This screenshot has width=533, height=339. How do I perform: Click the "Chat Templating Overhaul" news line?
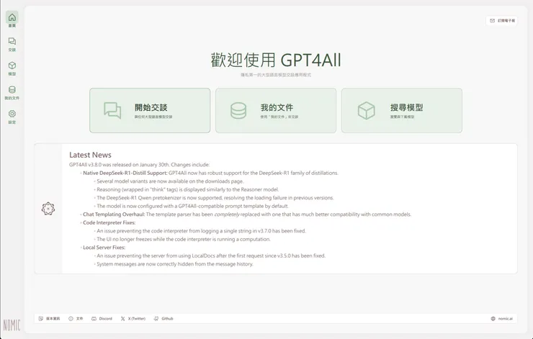click(x=247, y=214)
